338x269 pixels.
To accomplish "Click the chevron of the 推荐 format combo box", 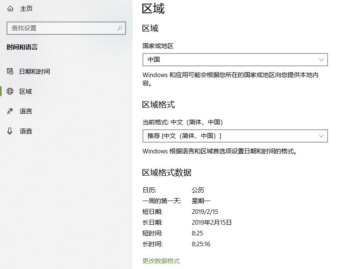I will tap(321, 136).
